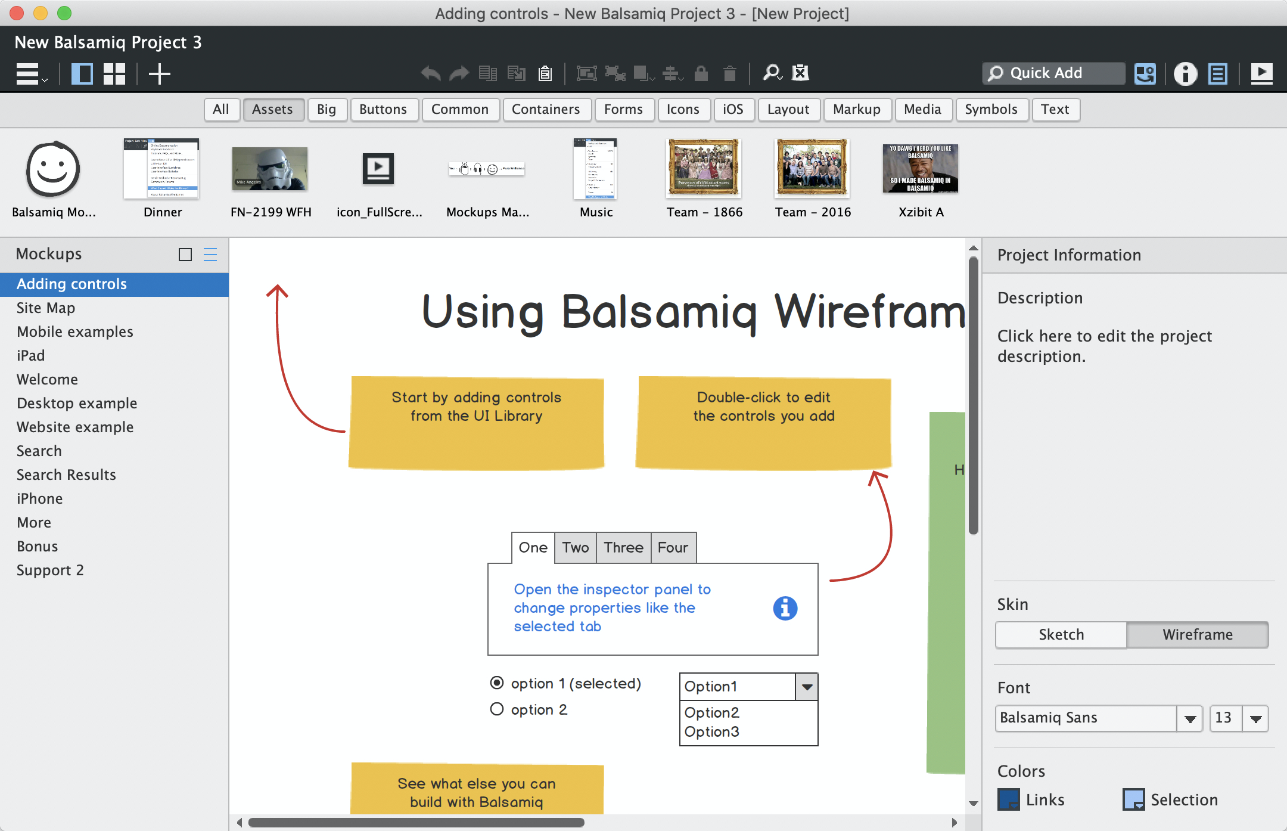Switch Mockups list to thumbnail view
The image size is (1287, 831).
click(x=185, y=255)
